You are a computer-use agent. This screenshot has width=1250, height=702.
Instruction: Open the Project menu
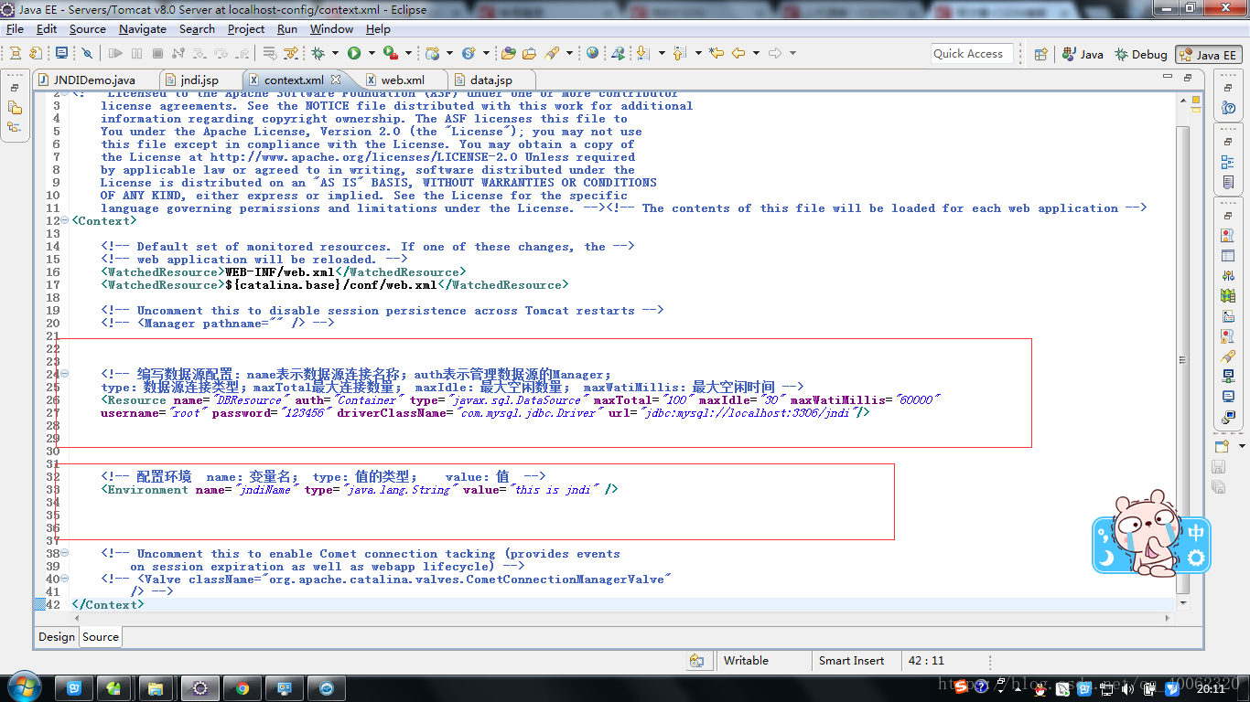pos(246,28)
